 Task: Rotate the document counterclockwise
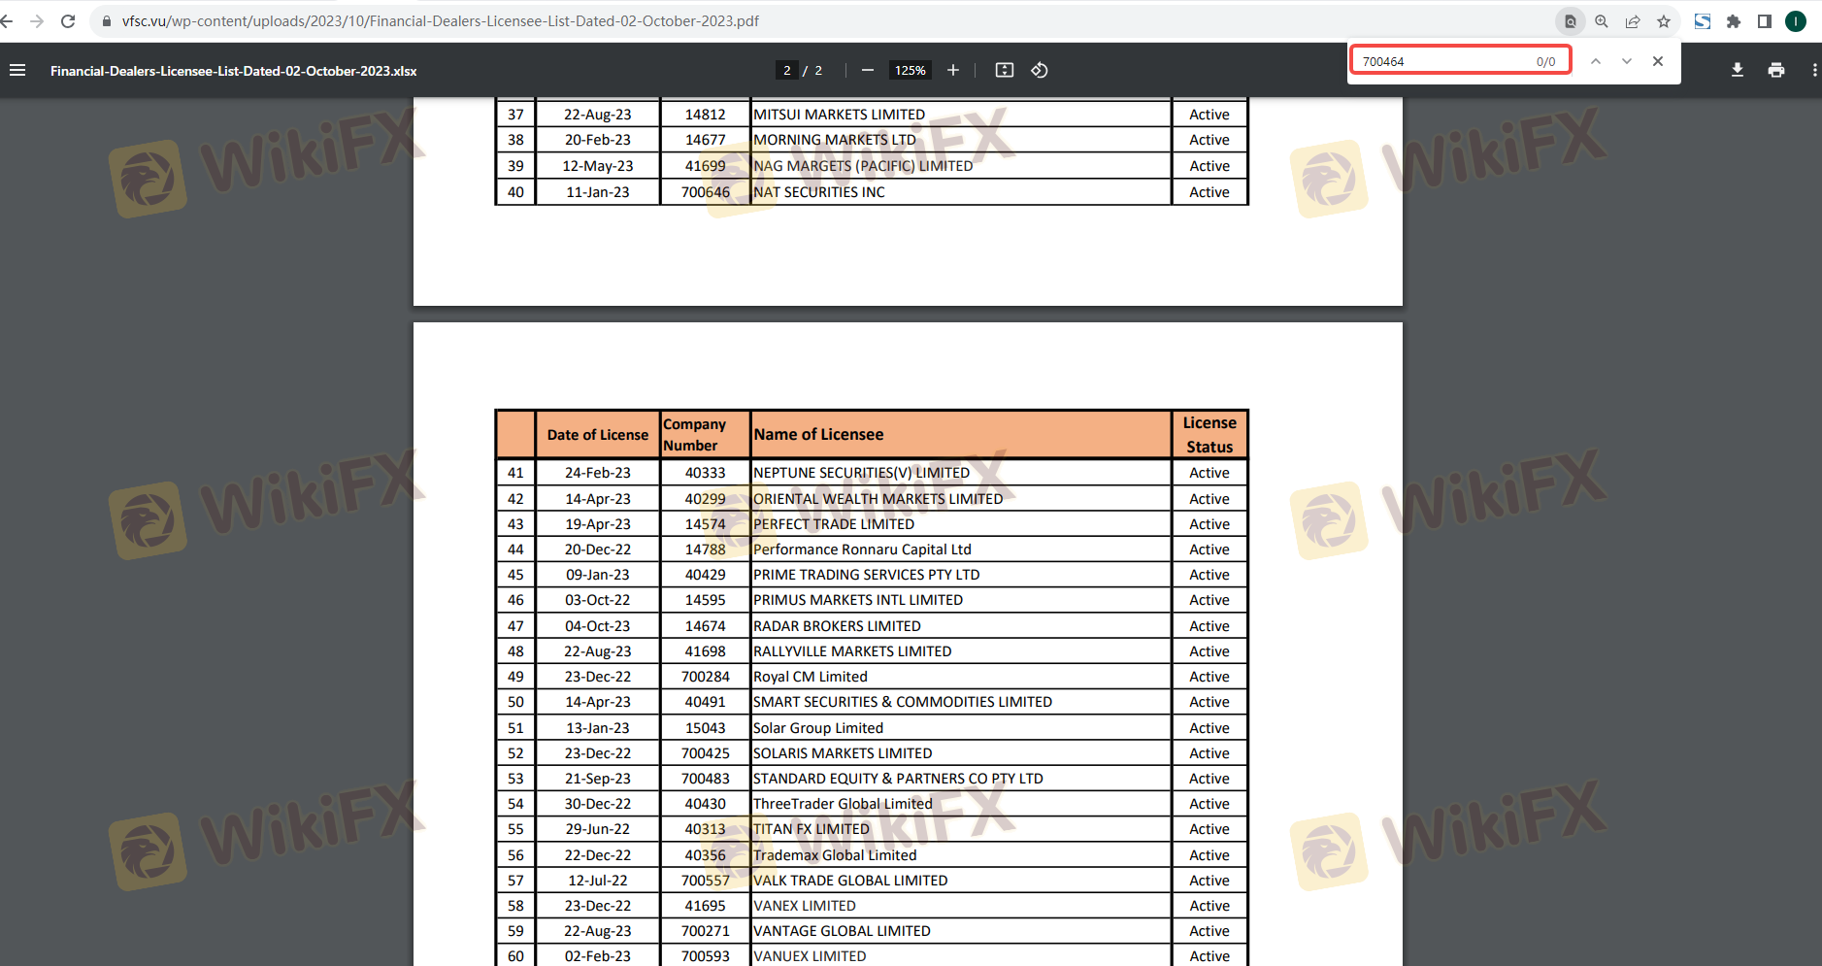[x=1040, y=70]
